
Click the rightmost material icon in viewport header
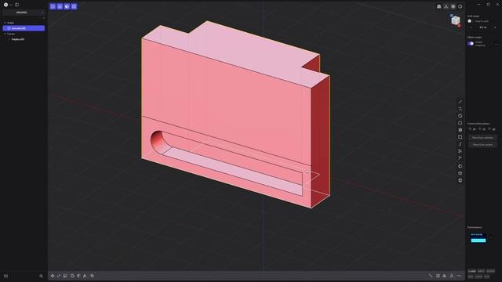point(460,6)
